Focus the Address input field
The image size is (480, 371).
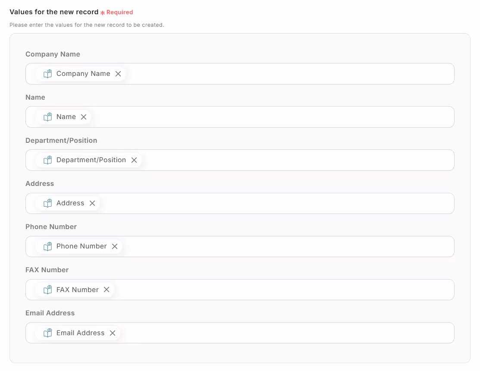[240, 203]
